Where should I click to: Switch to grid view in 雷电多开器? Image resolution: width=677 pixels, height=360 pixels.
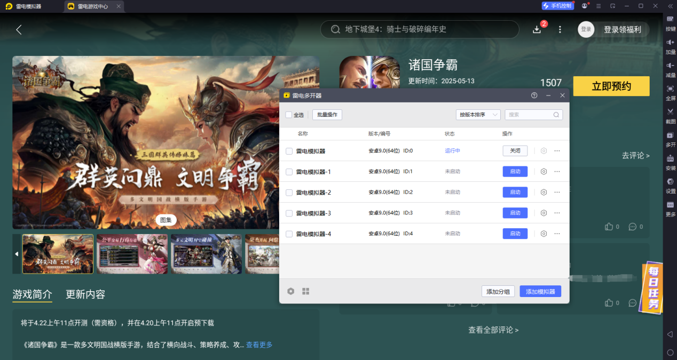[x=305, y=291]
